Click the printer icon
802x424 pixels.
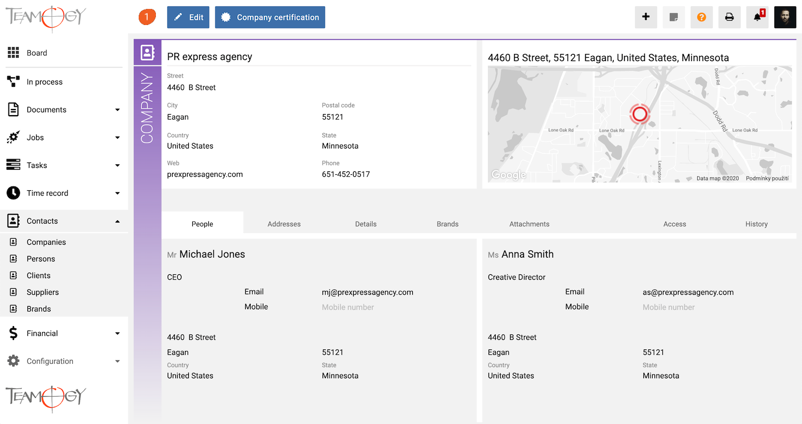click(x=729, y=17)
